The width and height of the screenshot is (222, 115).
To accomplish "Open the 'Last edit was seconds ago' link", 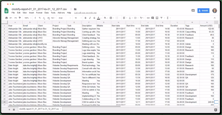I will pyautogui.click(x=85, y=13).
